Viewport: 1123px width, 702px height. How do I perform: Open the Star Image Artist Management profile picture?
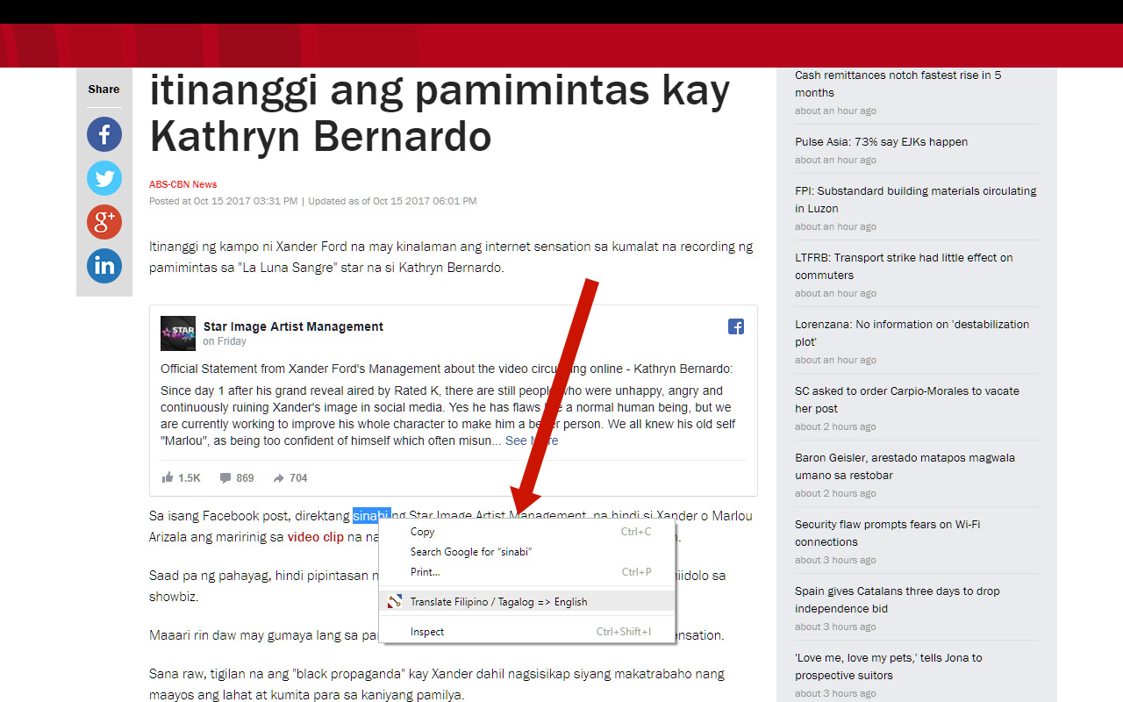177,333
